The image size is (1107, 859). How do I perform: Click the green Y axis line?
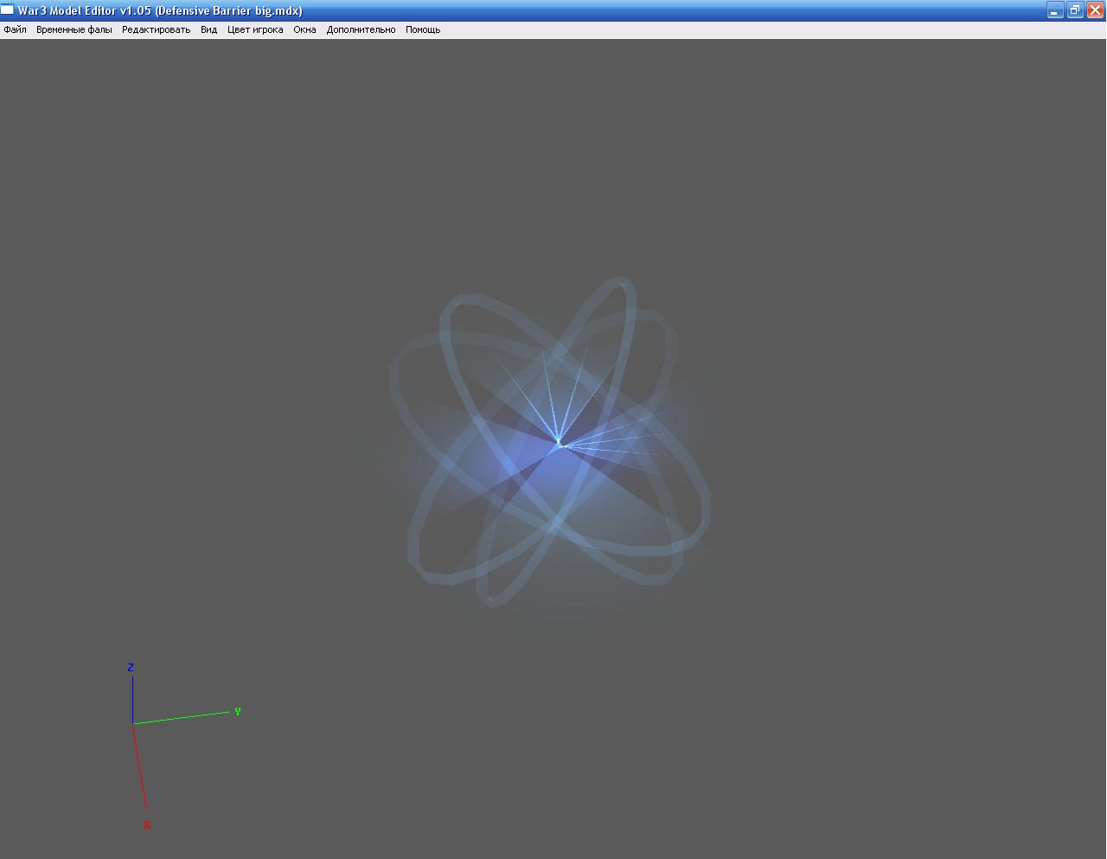pyautogui.click(x=182, y=717)
